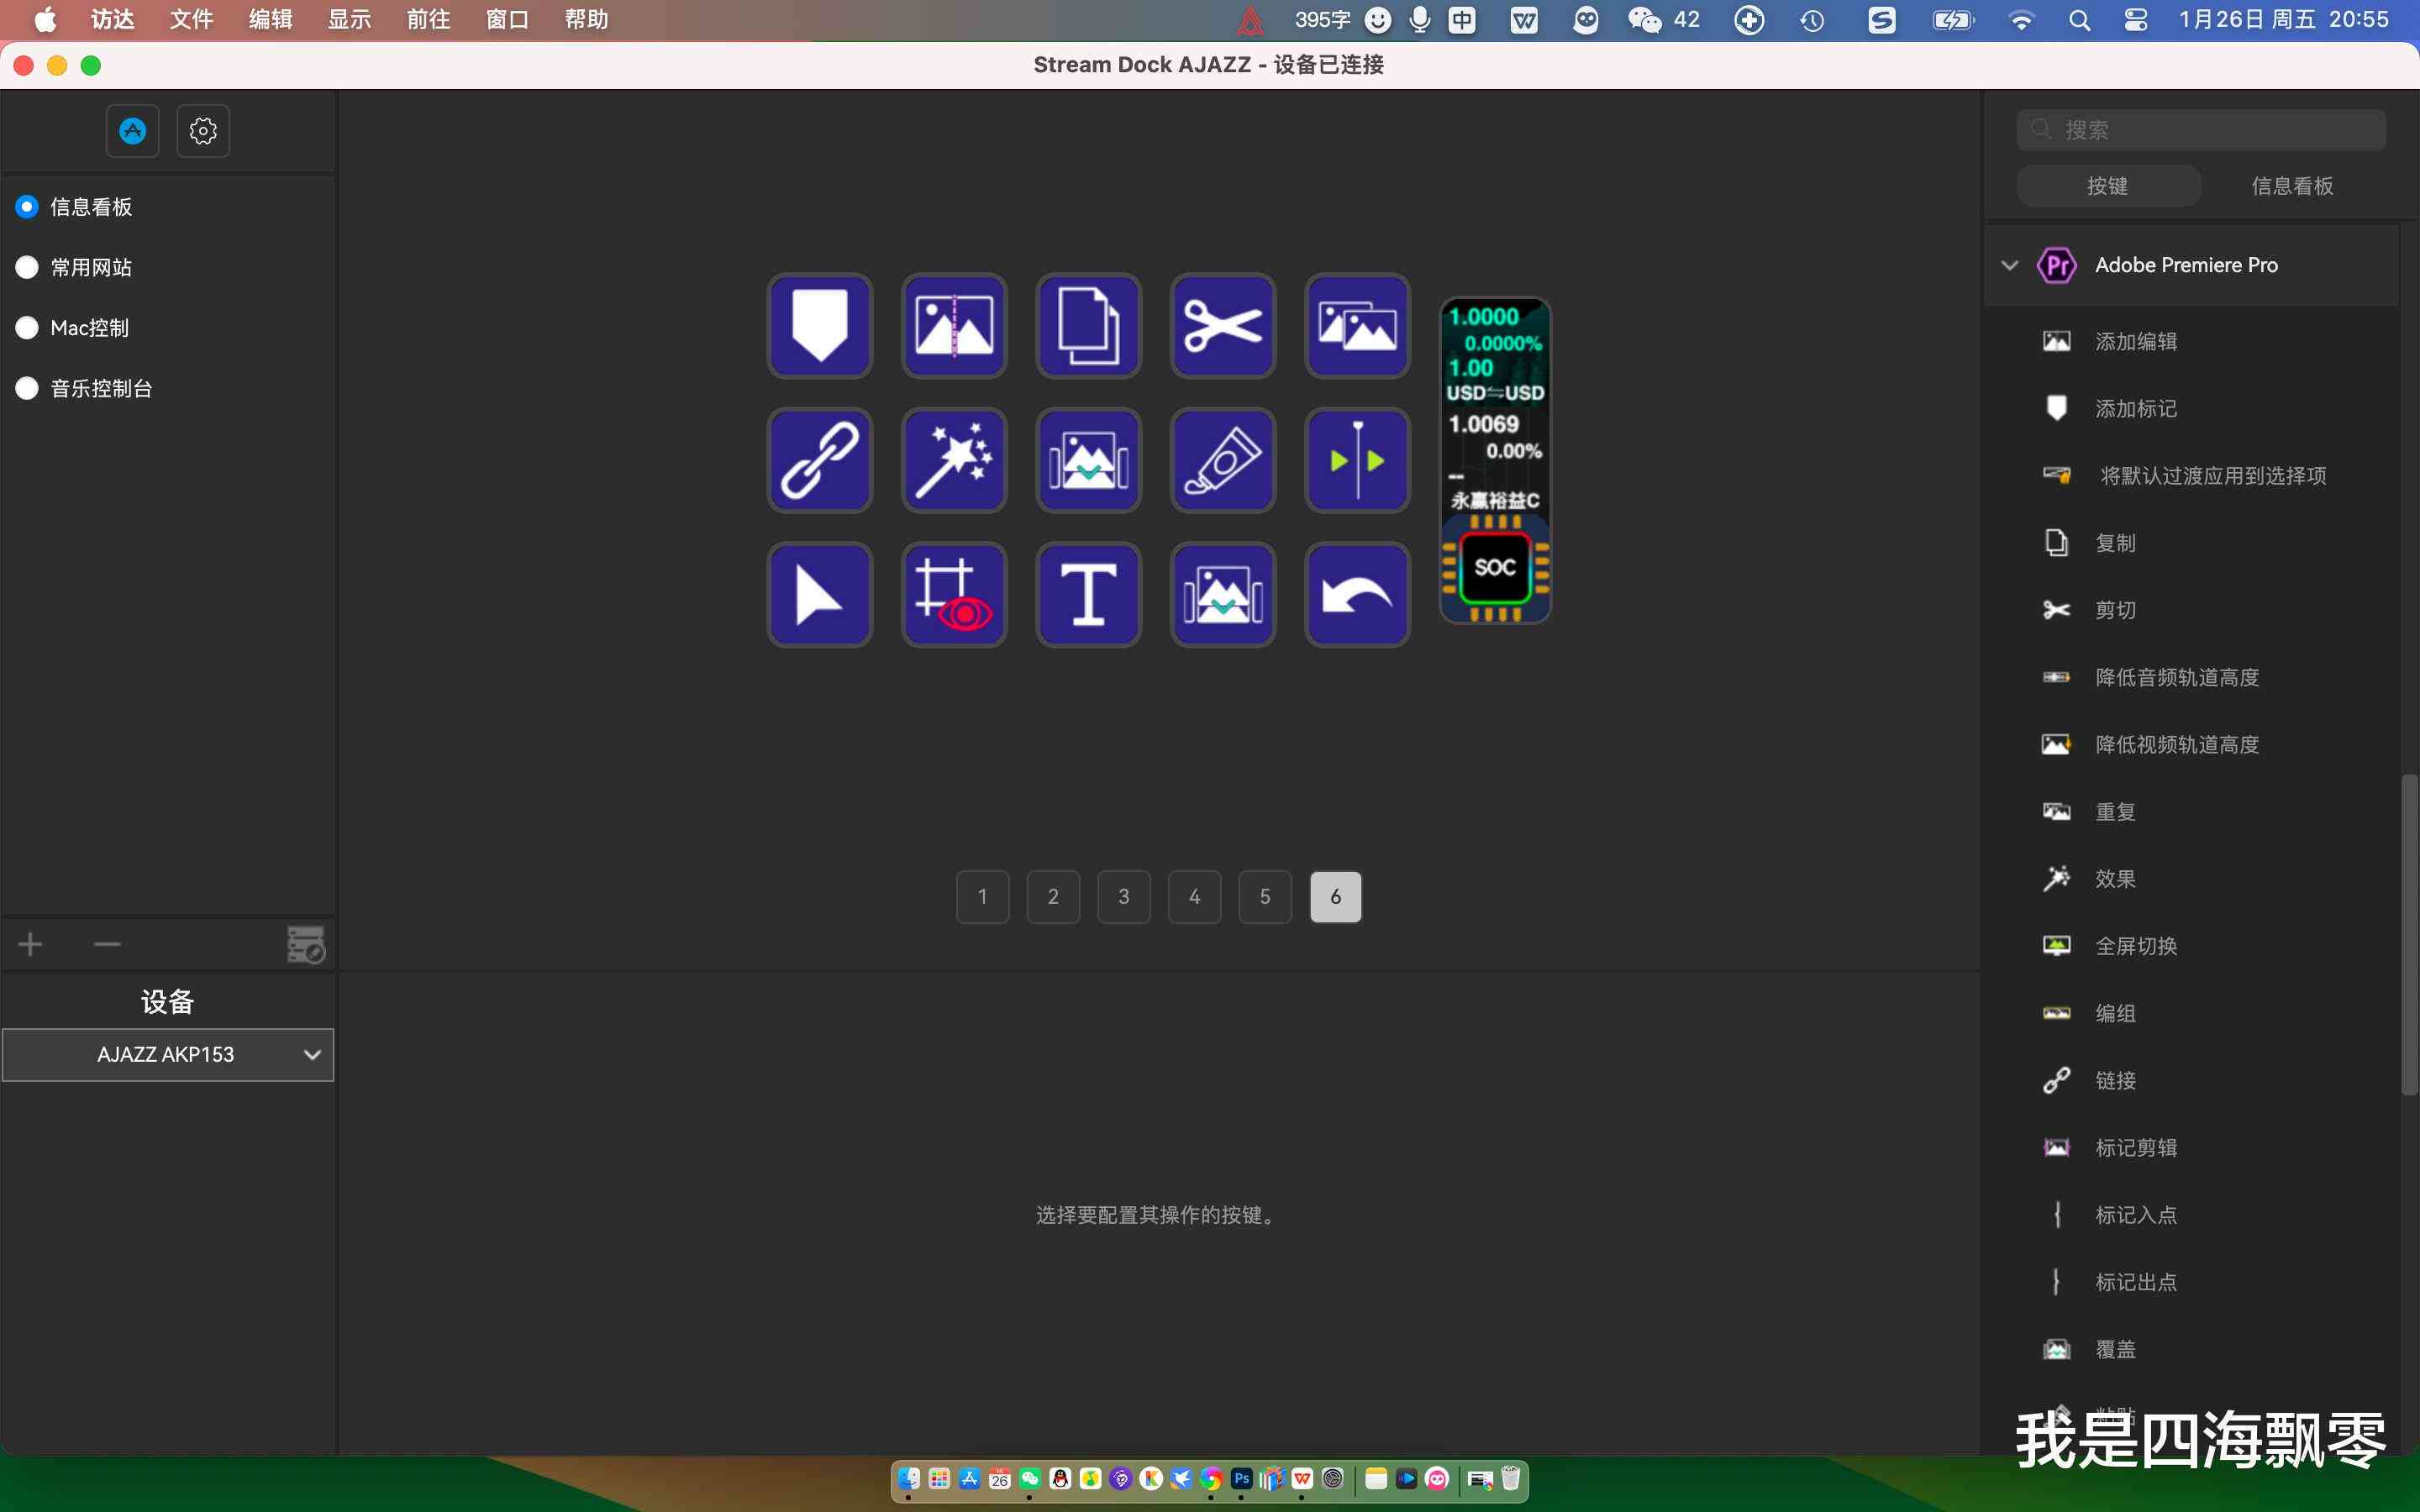Open the AJAZZ AKP153 device dropdown
2420x1512 pixels.
coord(168,1054)
